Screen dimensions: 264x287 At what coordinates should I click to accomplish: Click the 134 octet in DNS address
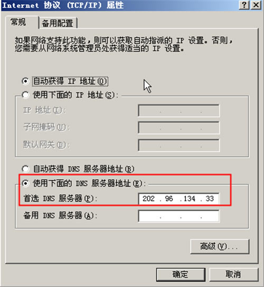tap(190, 198)
